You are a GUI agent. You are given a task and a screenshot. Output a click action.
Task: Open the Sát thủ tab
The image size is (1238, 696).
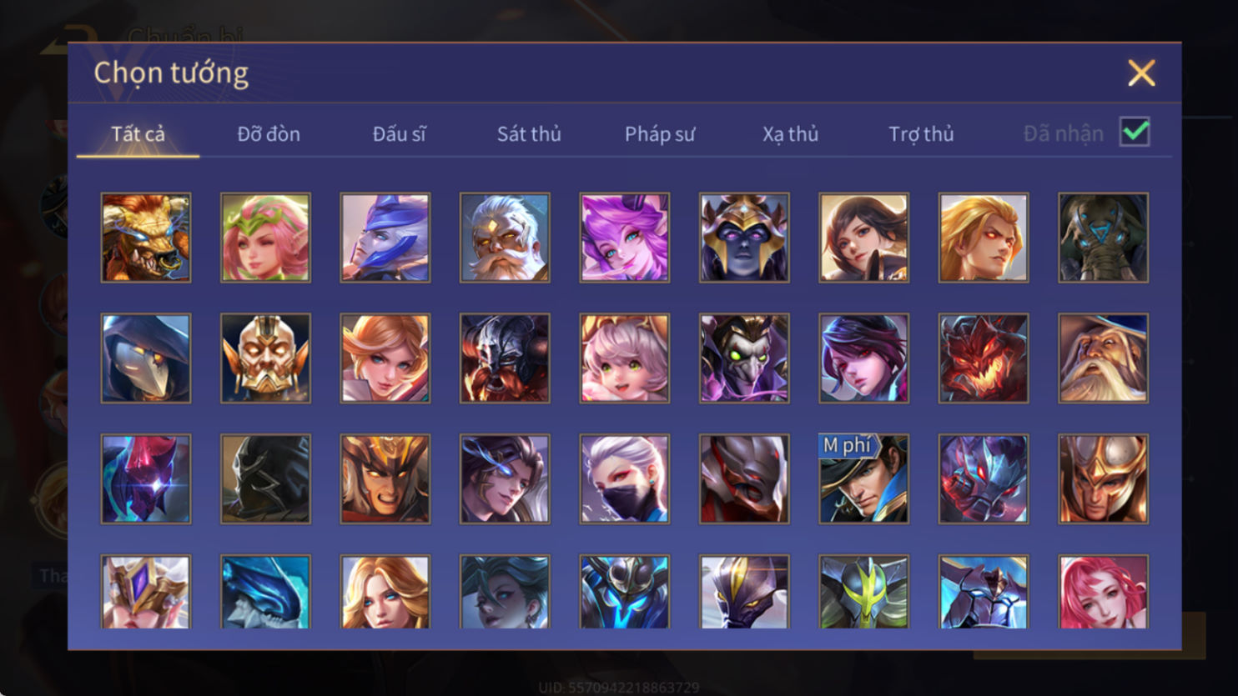click(x=529, y=133)
